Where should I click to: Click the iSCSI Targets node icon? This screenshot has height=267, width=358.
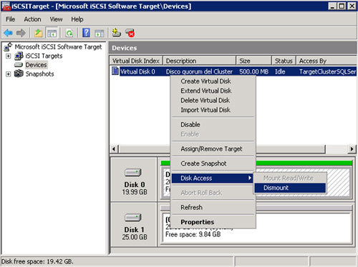[19, 56]
